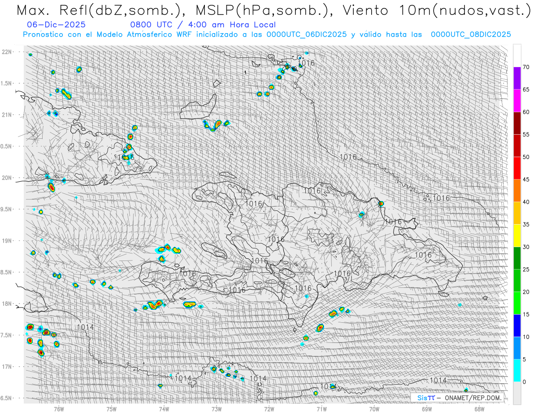The image size is (538, 415).
Task: Click the '7.5N' latitude axis label
Action: tap(7, 335)
